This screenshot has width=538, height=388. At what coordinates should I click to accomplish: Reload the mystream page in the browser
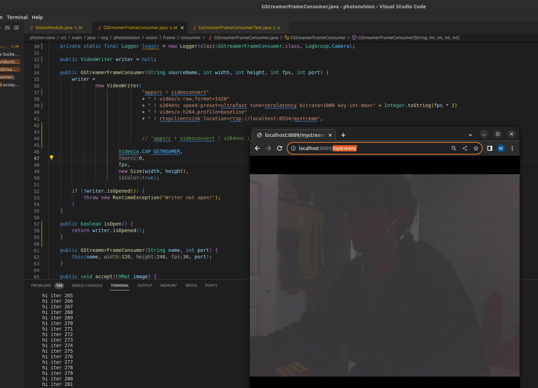(280, 148)
